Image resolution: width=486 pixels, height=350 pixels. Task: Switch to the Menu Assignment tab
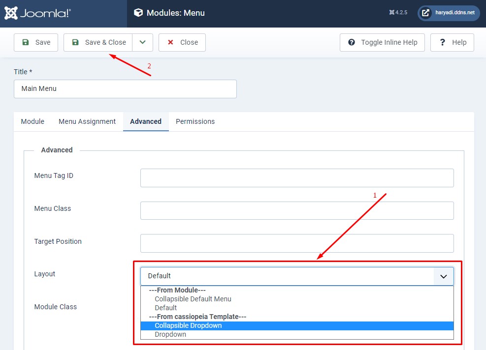coord(87,121)
